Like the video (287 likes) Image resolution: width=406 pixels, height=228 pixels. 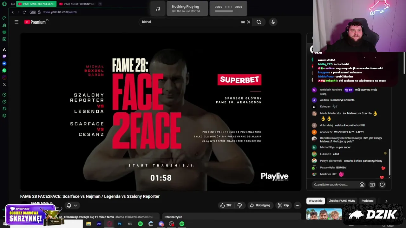click(x=226, y=205)
